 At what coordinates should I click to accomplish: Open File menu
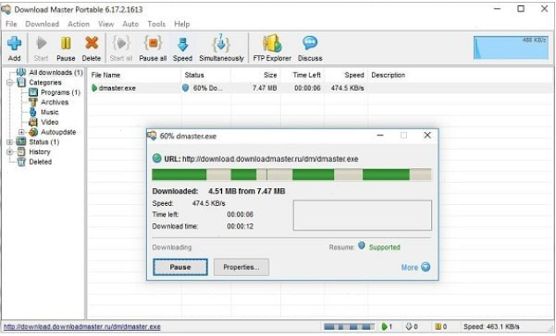tap(11, 24)
